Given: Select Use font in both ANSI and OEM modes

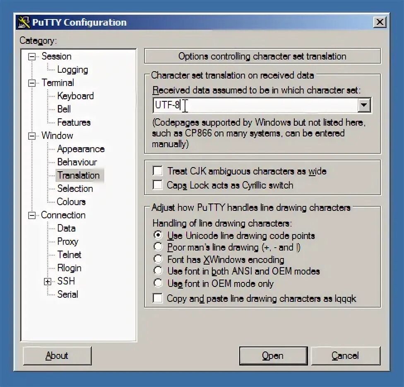Looking at the screenshot, I should [158, 271].
